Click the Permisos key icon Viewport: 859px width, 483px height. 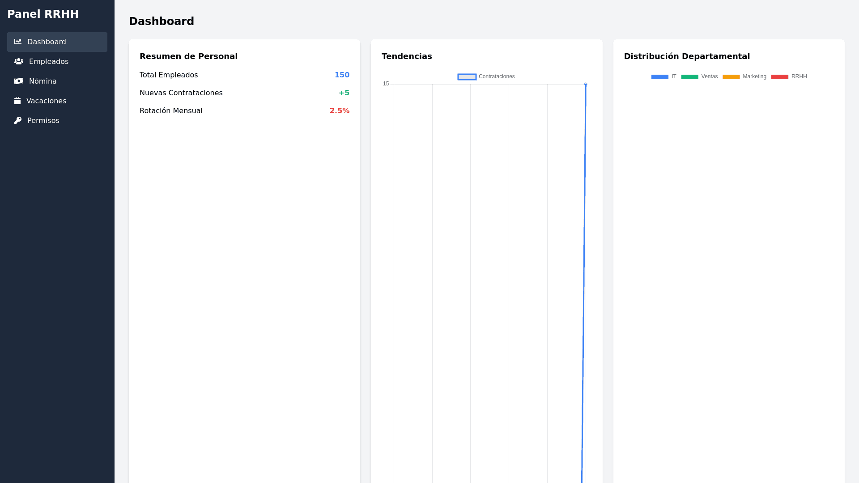point(18,120)
